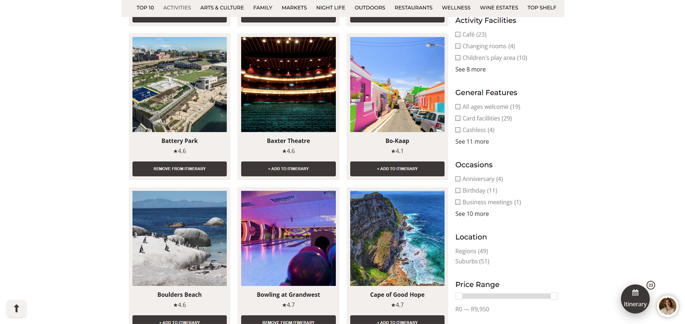Expand See 11 more general features
The height and width of the screenshot is (324, 685).
coord(472,141)
